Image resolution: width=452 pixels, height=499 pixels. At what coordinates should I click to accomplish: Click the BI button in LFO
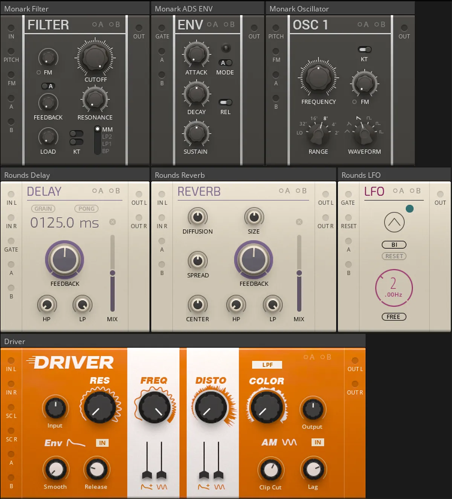[x=394, y=245]
